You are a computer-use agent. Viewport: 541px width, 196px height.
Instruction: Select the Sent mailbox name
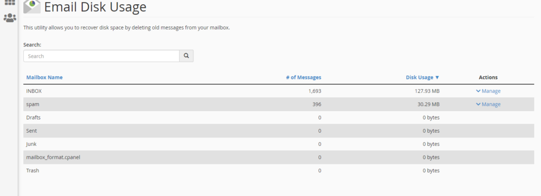[31, 131]
